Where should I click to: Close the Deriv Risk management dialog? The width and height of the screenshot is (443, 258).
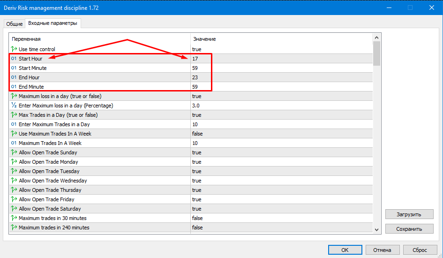[432, 8]
